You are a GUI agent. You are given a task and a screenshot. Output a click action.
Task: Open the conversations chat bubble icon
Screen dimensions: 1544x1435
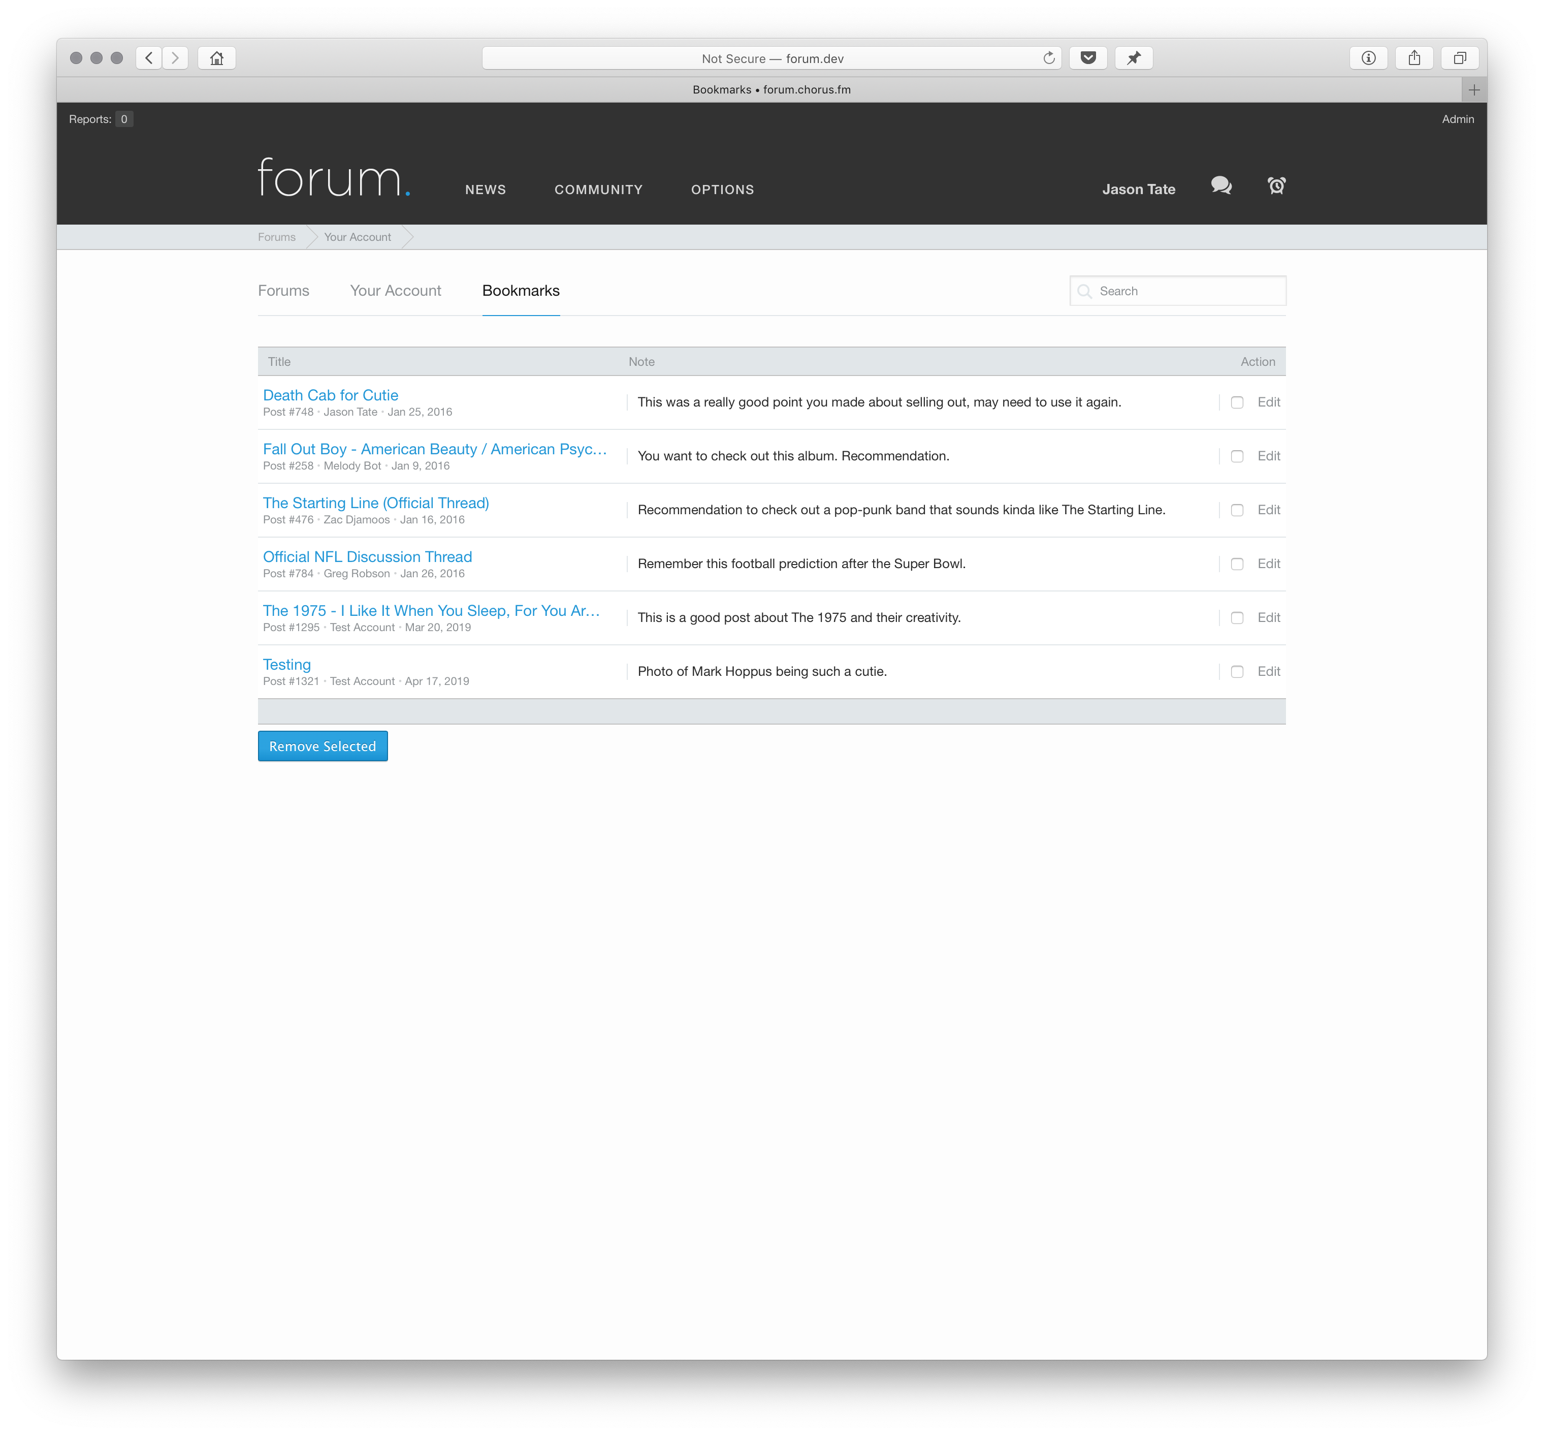coord(1221,185)
